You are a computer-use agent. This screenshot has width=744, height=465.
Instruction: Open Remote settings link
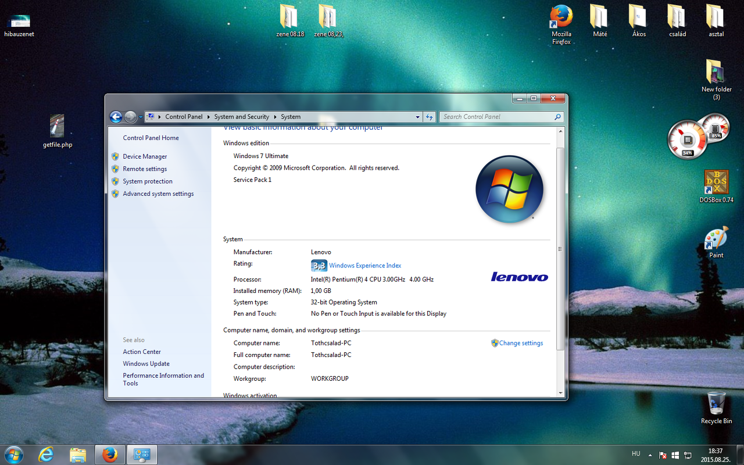(x=145, y=169)
